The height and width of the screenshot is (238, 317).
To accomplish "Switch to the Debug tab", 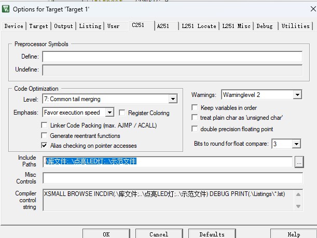I will point(264,26).
